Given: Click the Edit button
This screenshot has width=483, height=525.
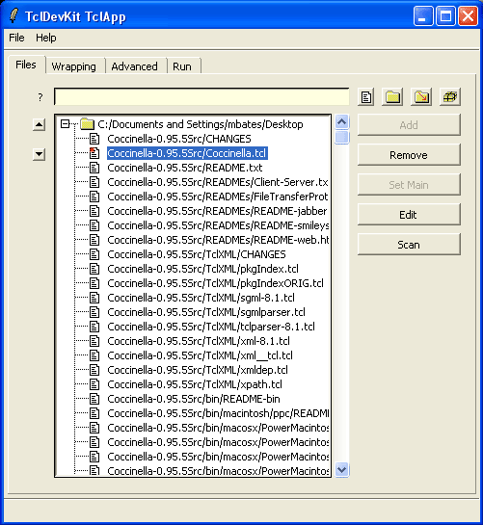Looking at the screenshot, I should tap(409, 214).
